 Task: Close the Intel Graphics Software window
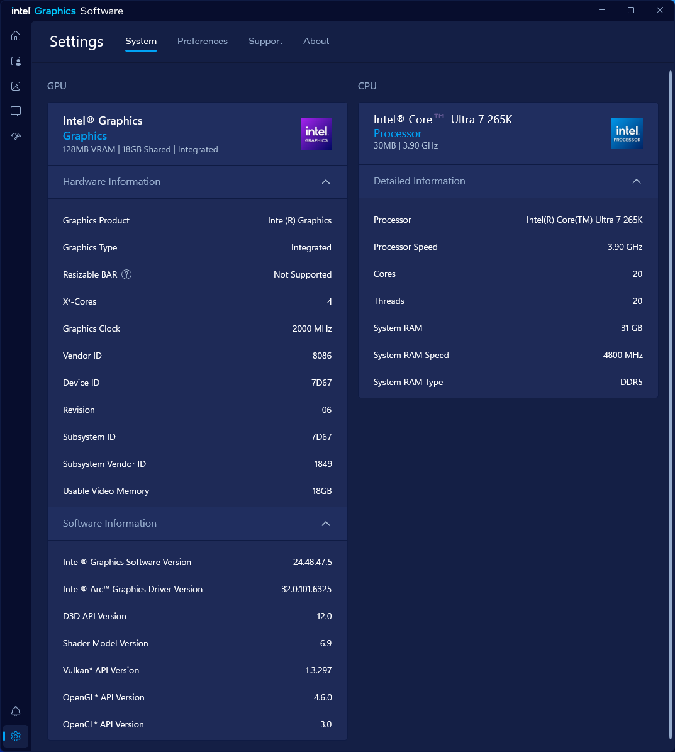tap(660, 10)
